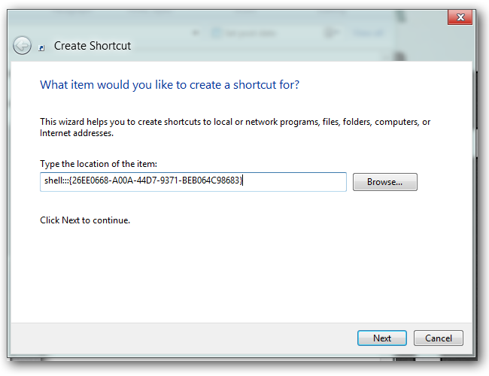Click the blue 'What item would you like' heading

169,85
